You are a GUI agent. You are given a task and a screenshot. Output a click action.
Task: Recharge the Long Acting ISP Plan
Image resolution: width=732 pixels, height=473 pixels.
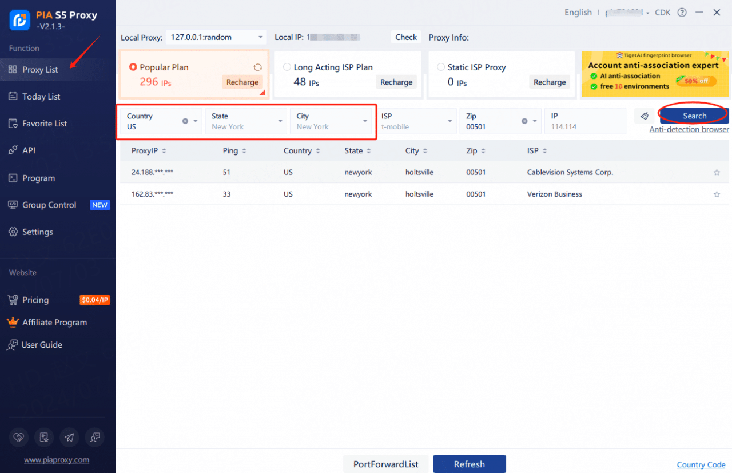coord(396,82)
